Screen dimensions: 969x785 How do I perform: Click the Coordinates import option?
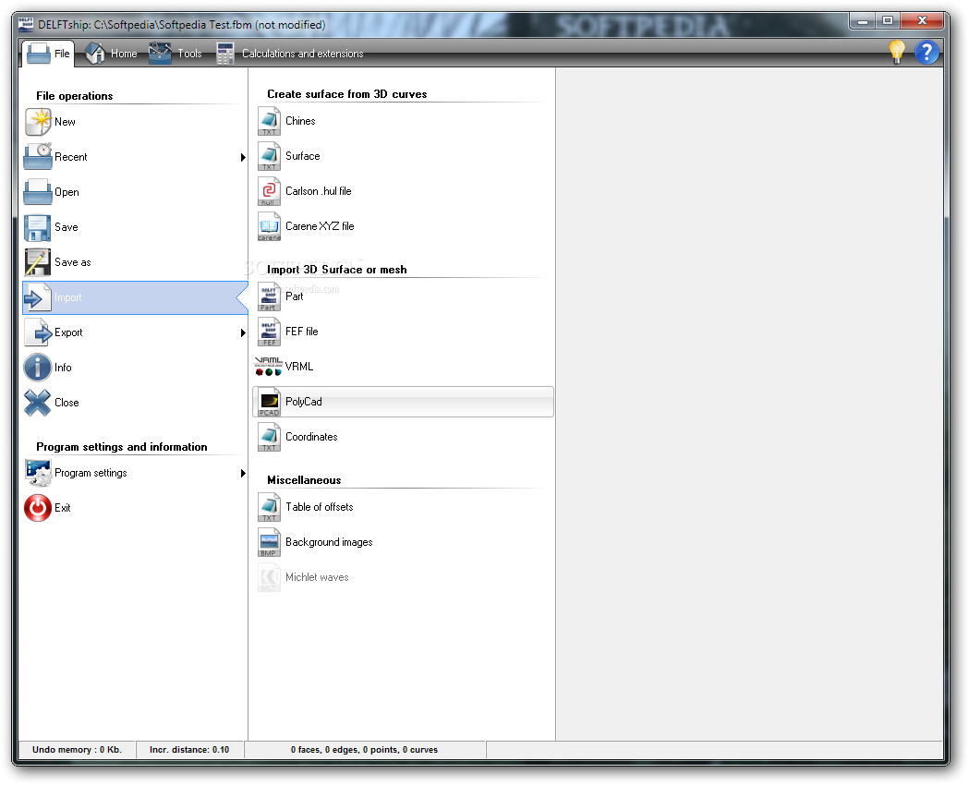(403, 437)
